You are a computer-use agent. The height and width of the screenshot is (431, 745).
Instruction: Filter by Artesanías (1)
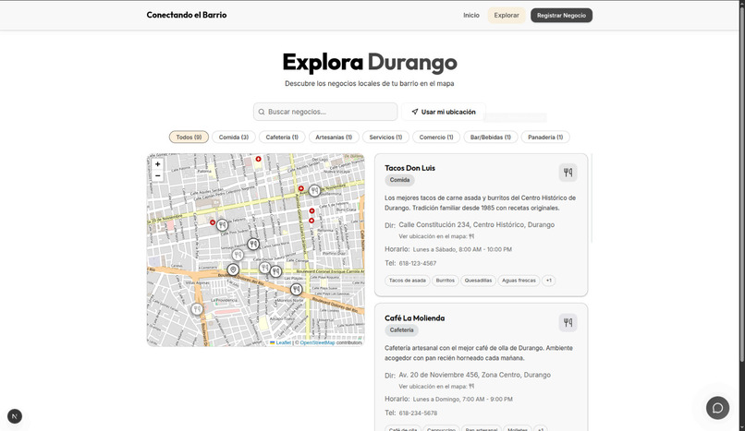click(334, 137)
